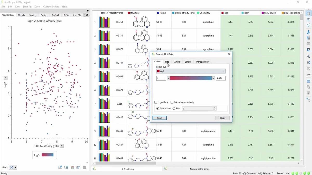312x175 pixels.
Task: Select the magnifier zoom icon in the right sidebar
Action: (x=308, y=57)
